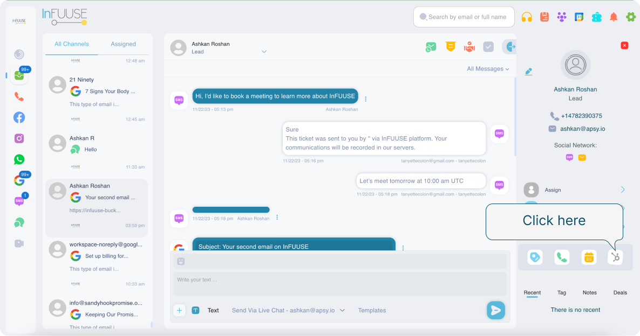Open the notifications bell
The height and width of the screenshot is (336, 640).
(x=614, y=17)
